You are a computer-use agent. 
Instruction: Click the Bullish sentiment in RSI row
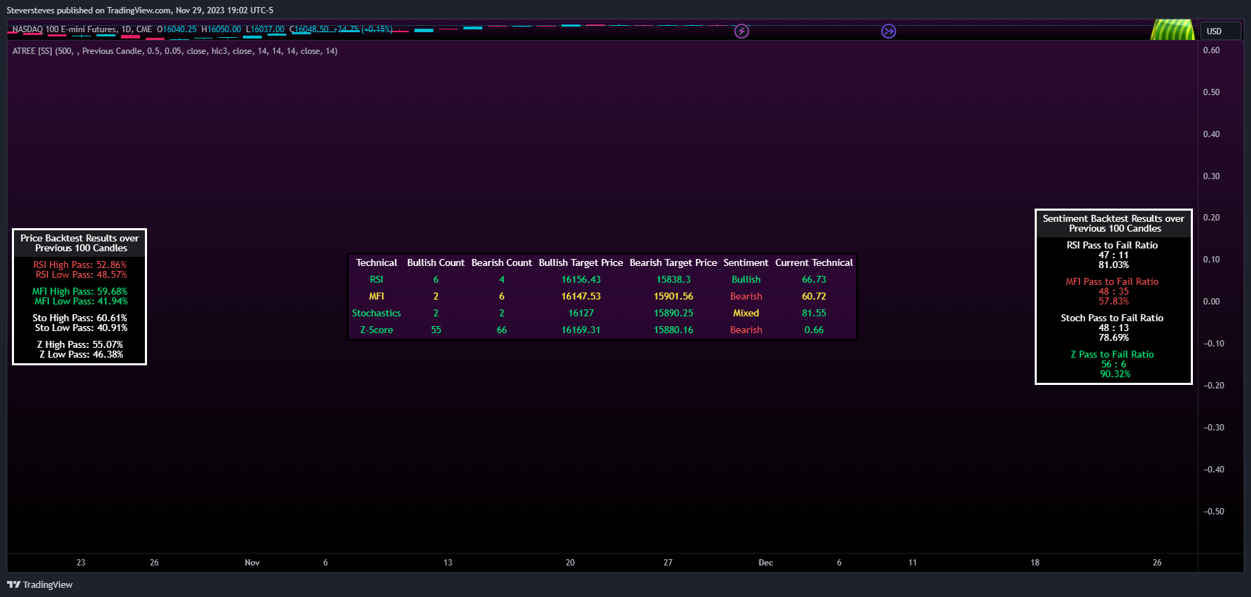pos(746,279)
